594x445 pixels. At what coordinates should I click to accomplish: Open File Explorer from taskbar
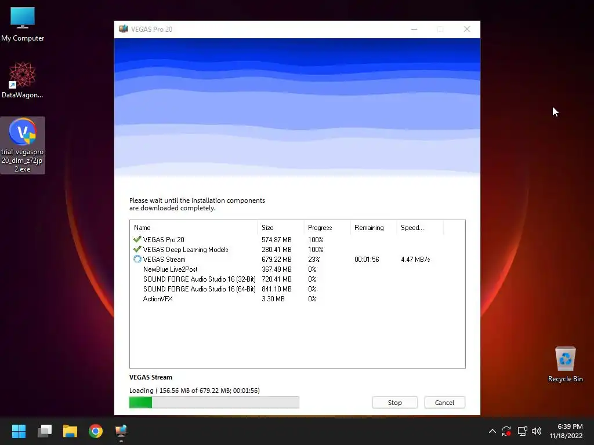[x=70, y=431]
